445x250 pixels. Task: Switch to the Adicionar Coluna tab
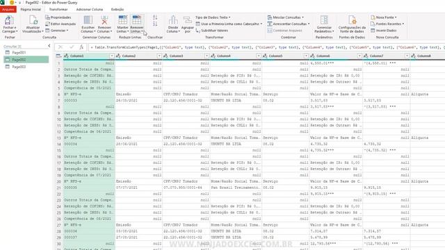click(x=90, y=9)
